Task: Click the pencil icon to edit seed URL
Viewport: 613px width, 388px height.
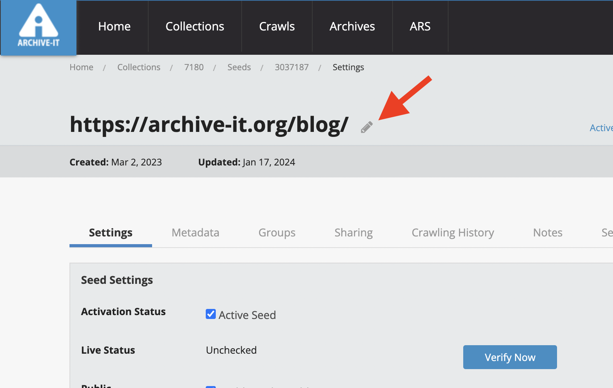Action: (367, 127)
